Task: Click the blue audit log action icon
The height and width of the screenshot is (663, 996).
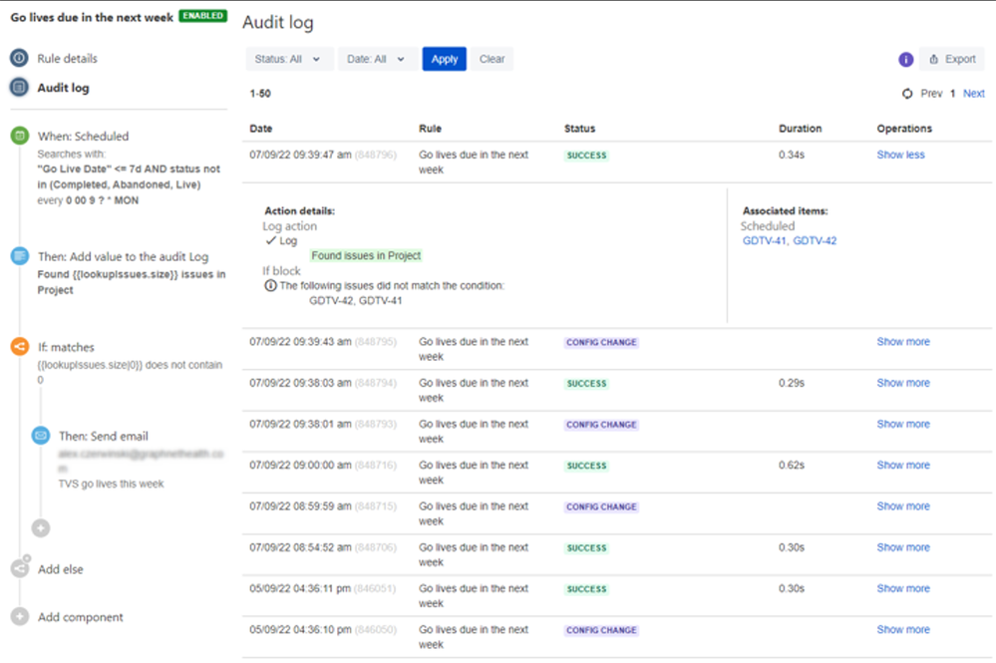Action: coord(20,256)
